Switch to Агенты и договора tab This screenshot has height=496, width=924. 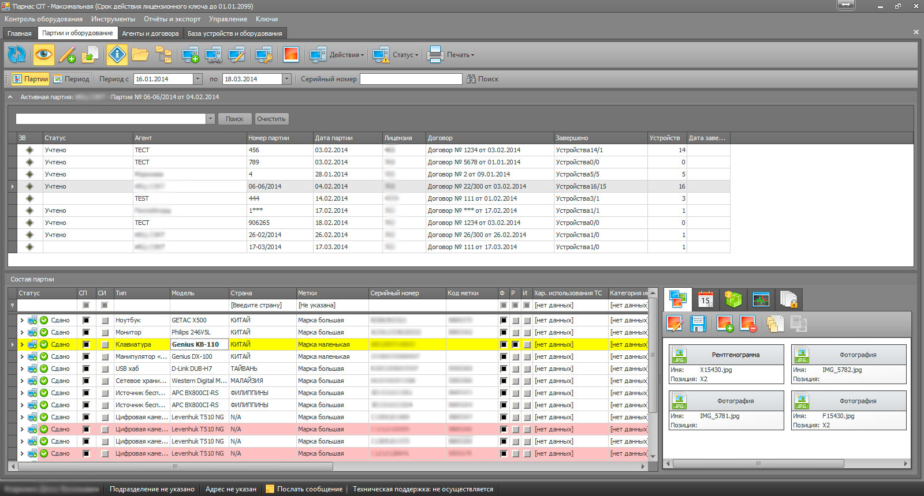coord(150,33)
